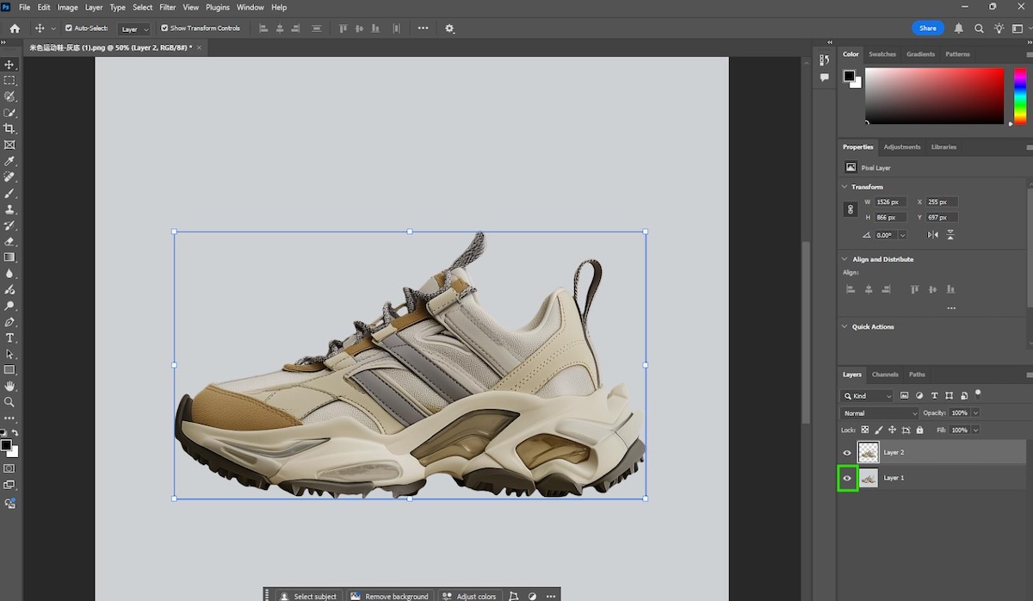Image resolution: width=1033 pixels, height=601 pixels.
Task: Select the Hand tool
Action: (9, 386)
